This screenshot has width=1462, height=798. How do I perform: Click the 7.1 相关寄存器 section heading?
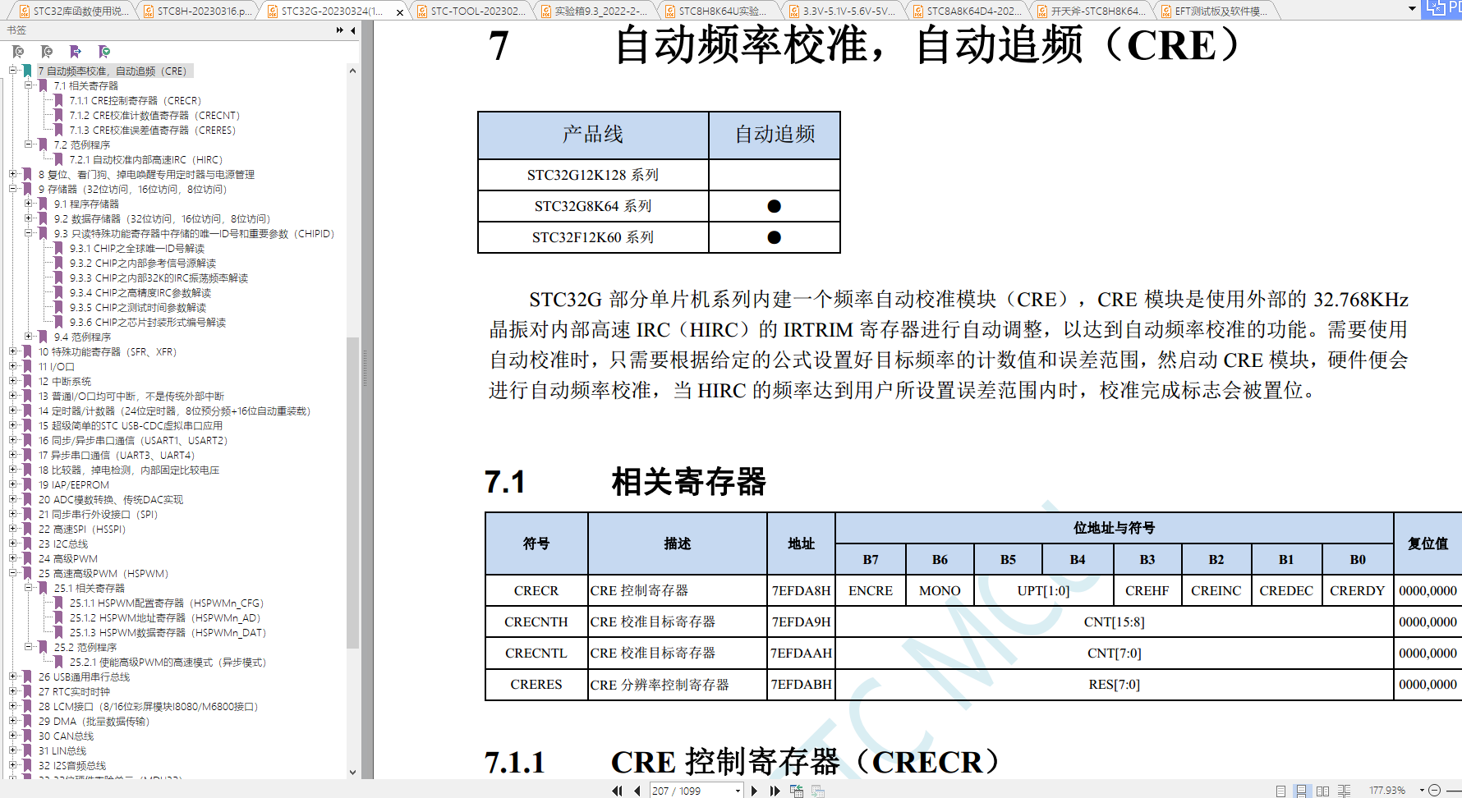click(625, 482)
